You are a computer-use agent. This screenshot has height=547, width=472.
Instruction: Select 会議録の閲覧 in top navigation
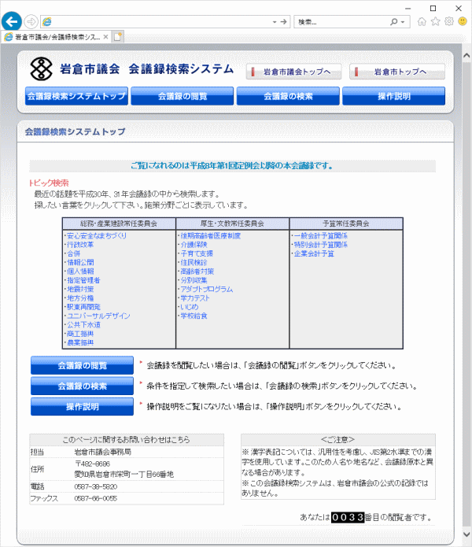click(183, 96)
